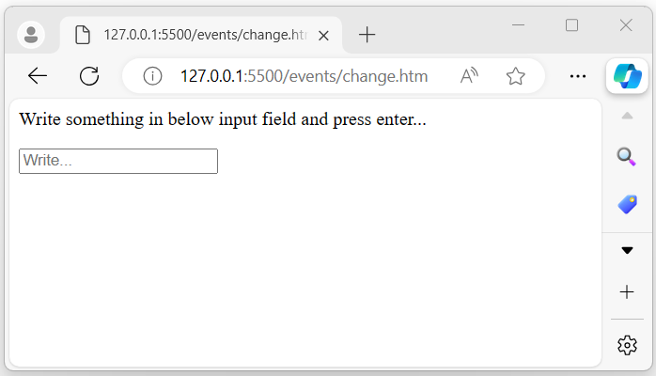Viewport: 656px width, 376px height.
Task: Go back to previous page
Action: point(38,76)
